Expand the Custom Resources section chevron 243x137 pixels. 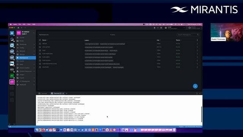34,71
